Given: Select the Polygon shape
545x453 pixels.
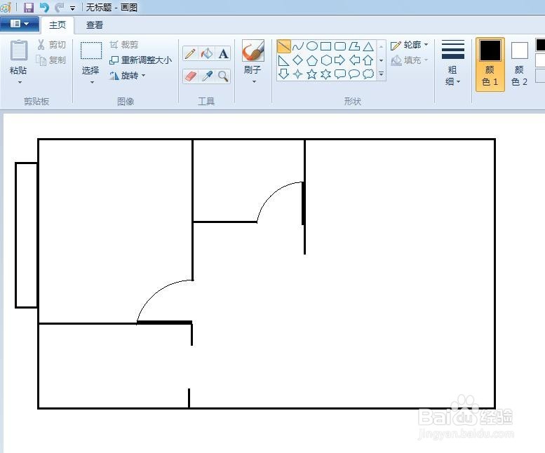Looking at the screenshot, I should (x=354, y=46).
